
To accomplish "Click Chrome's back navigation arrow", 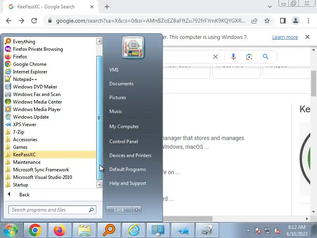I will click(x=9, y=21).
